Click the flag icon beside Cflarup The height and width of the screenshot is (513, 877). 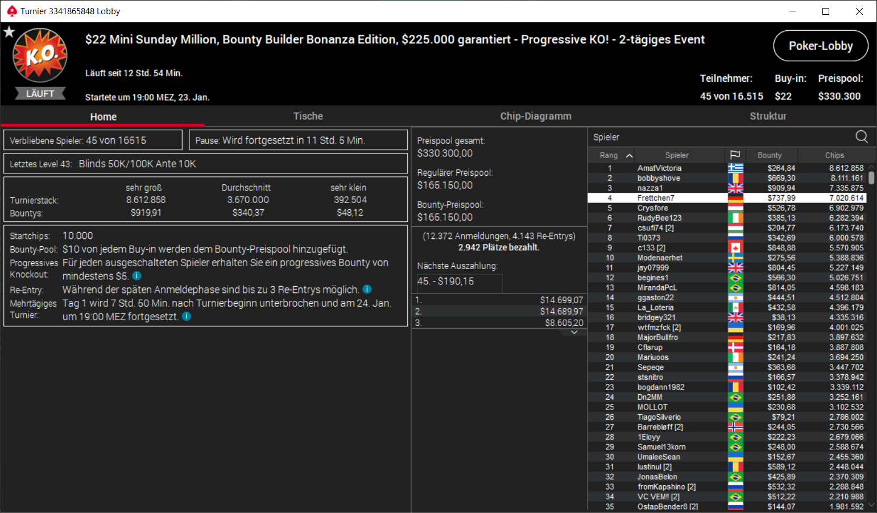(735, 347)
